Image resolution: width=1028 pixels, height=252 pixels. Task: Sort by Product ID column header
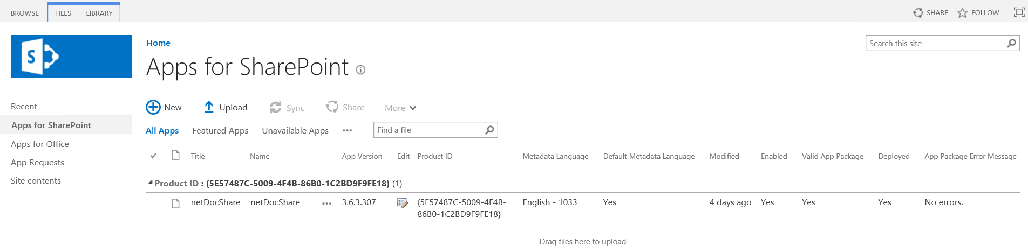point(434,156)
